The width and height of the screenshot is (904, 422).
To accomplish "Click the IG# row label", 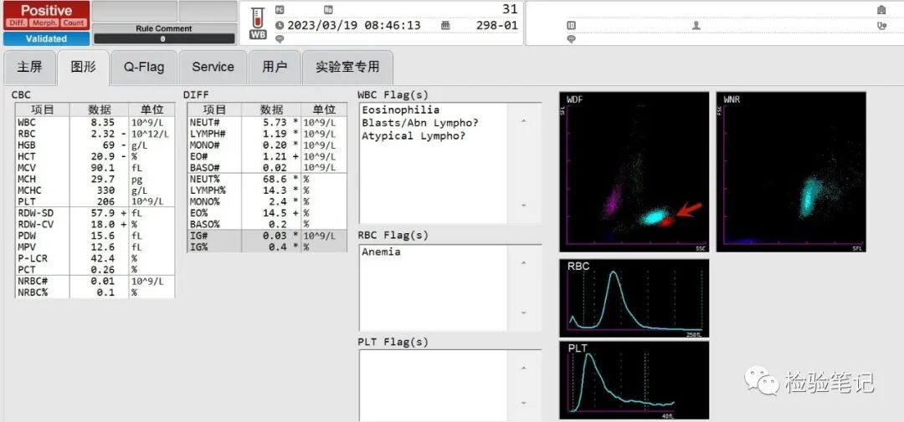I will coord(198,236).
